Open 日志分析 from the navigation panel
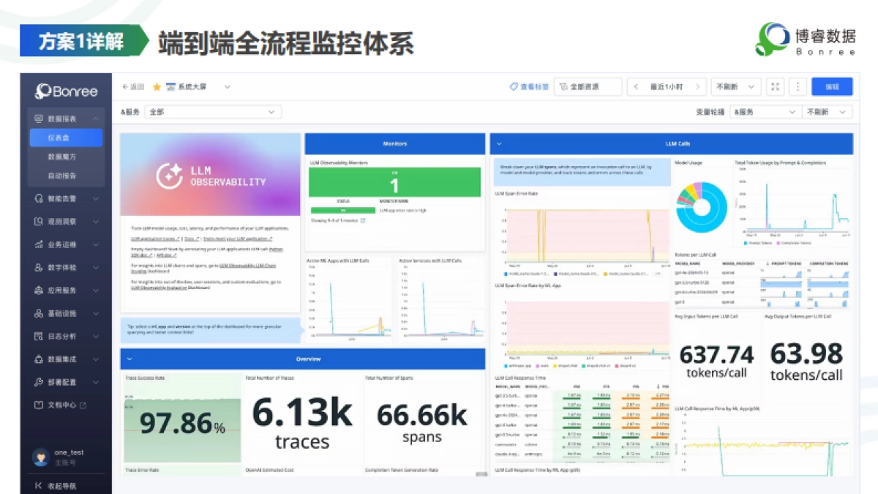This screenshot has height=494, width=878. coord(61,336)
